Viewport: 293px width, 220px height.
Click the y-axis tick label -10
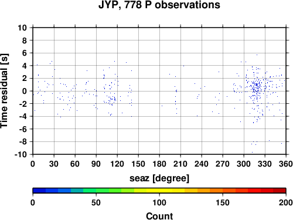[21, 154]
